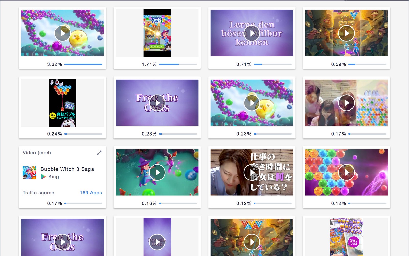The image size is (409, 256).
Task: Click the "0.71%" value
Action: click(x=244, y=64)
